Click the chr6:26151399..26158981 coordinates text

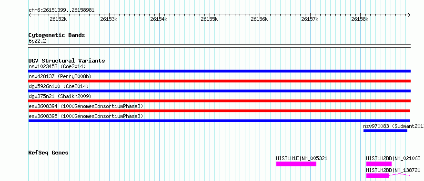click(61, 10)
